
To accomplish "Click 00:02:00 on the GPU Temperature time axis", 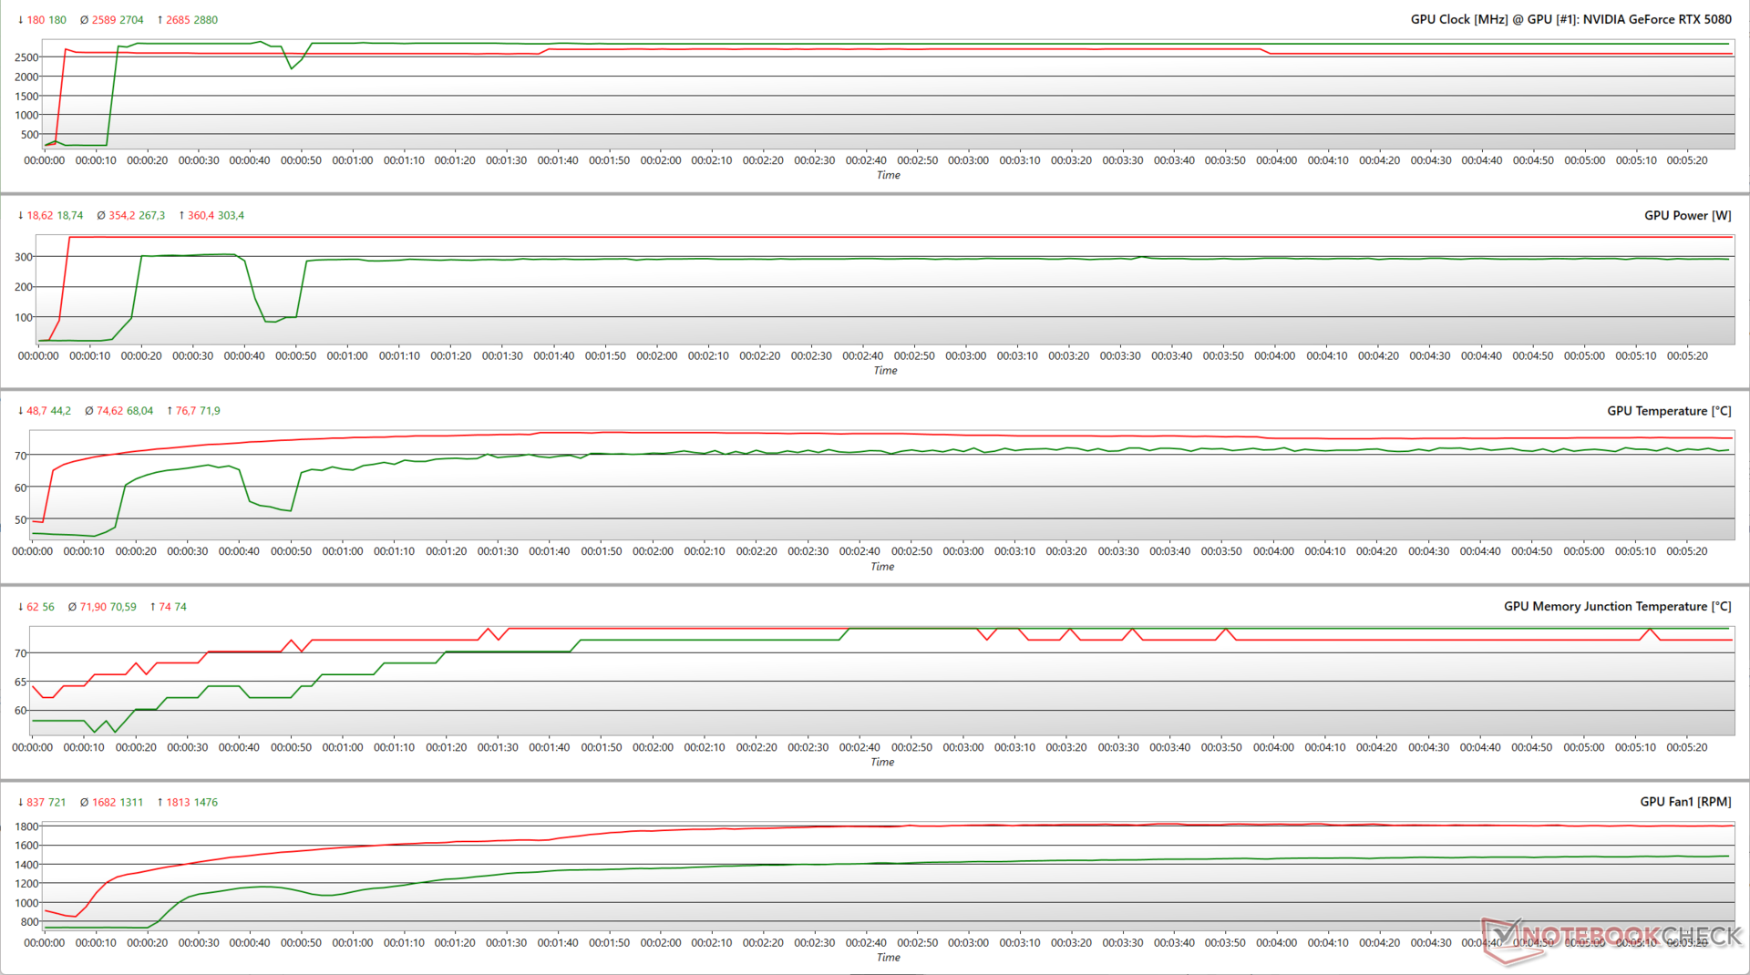I will [x=653, y=551].
